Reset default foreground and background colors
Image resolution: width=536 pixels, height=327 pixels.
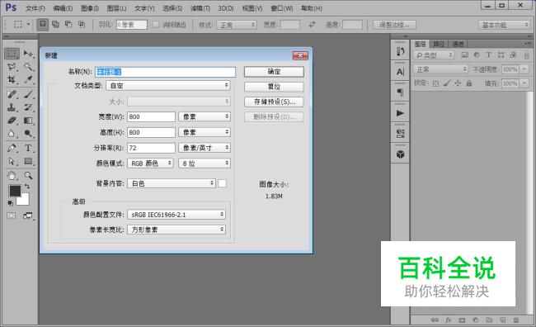pyautogui.click(x=11, y=203)
